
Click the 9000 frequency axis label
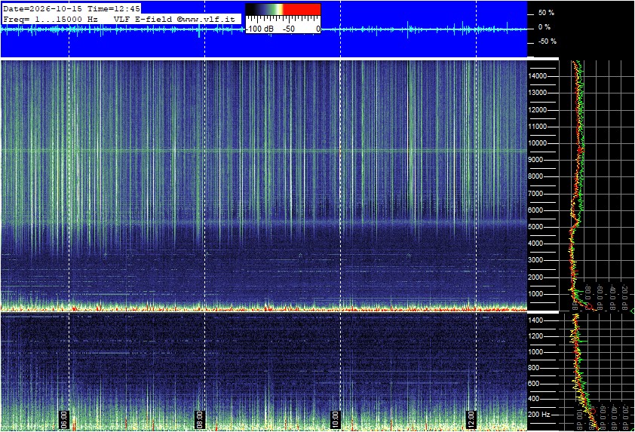coord(535,160)
